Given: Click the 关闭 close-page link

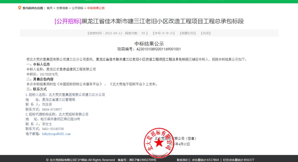Looking at the screenshot, I should pos(206,33).
